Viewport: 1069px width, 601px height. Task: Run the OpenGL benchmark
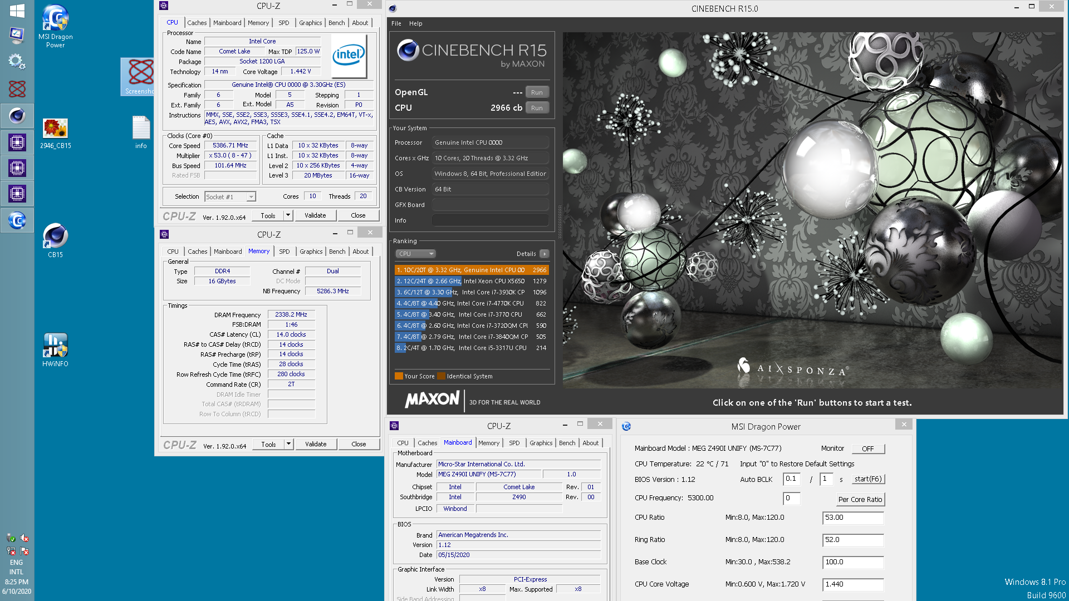tap(537, 92)
